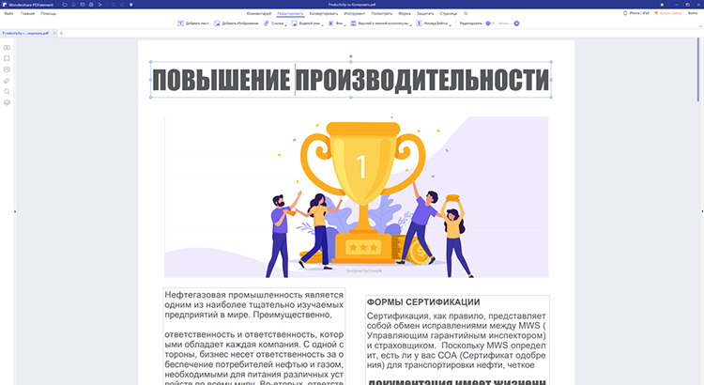Click the Войти sign-in link

coord(692,14)
